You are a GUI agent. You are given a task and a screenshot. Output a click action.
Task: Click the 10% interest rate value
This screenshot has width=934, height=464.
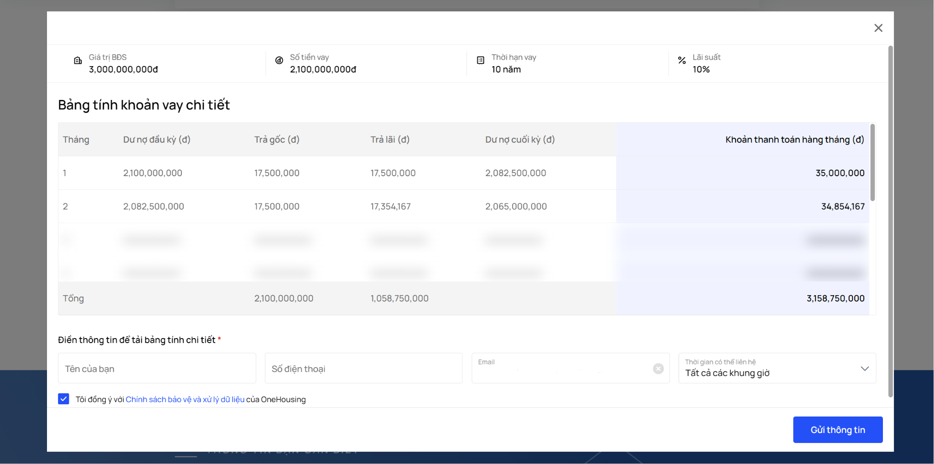tap(701, 69)
